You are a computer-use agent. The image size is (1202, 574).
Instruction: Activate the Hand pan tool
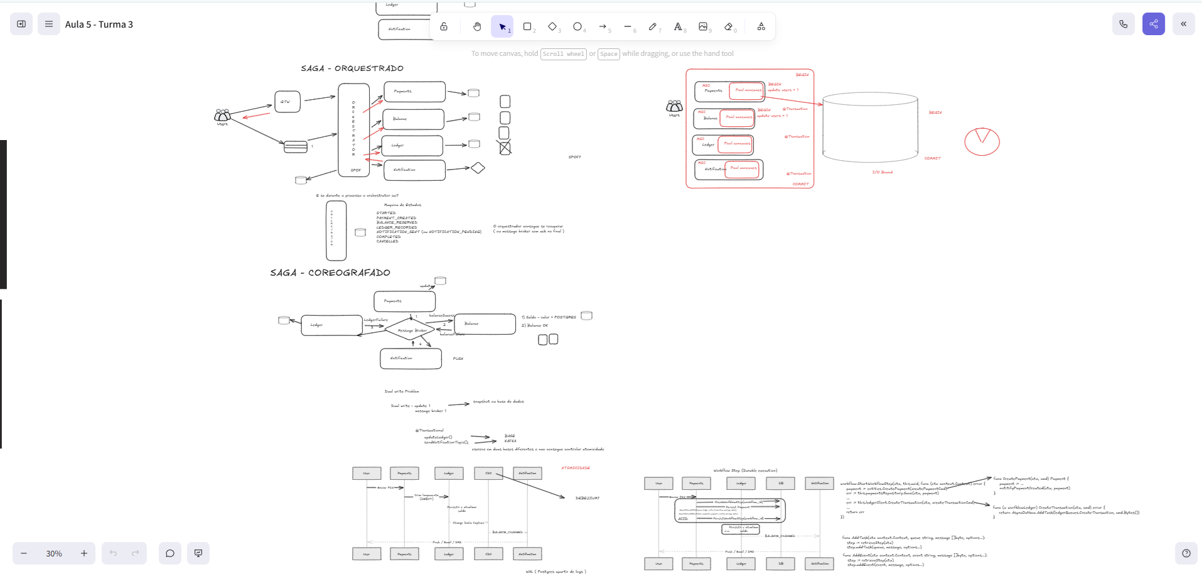tap(477, 26)
